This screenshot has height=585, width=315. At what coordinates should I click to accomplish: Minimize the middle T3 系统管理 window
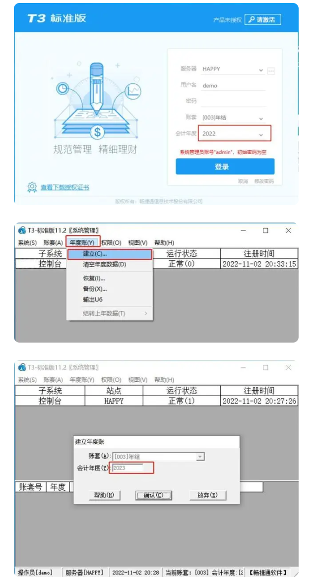coord(244,231)
